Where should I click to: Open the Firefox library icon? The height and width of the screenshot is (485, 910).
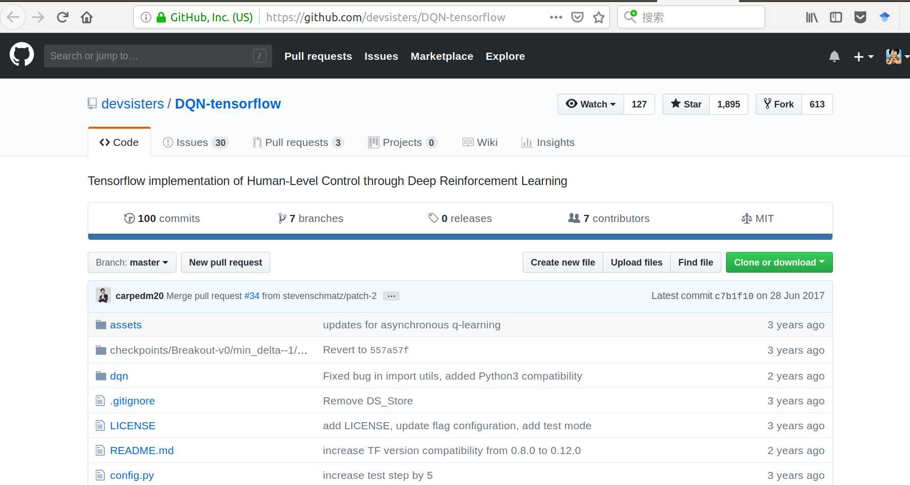coord(812,17)
